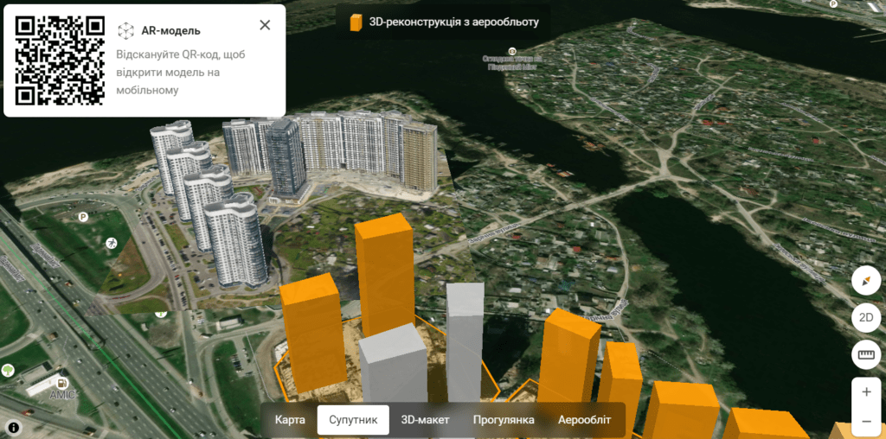
Task: Click the green tree park marker
Action: 8,371
